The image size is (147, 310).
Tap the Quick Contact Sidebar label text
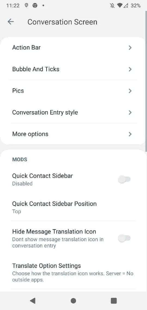[42, 176]
